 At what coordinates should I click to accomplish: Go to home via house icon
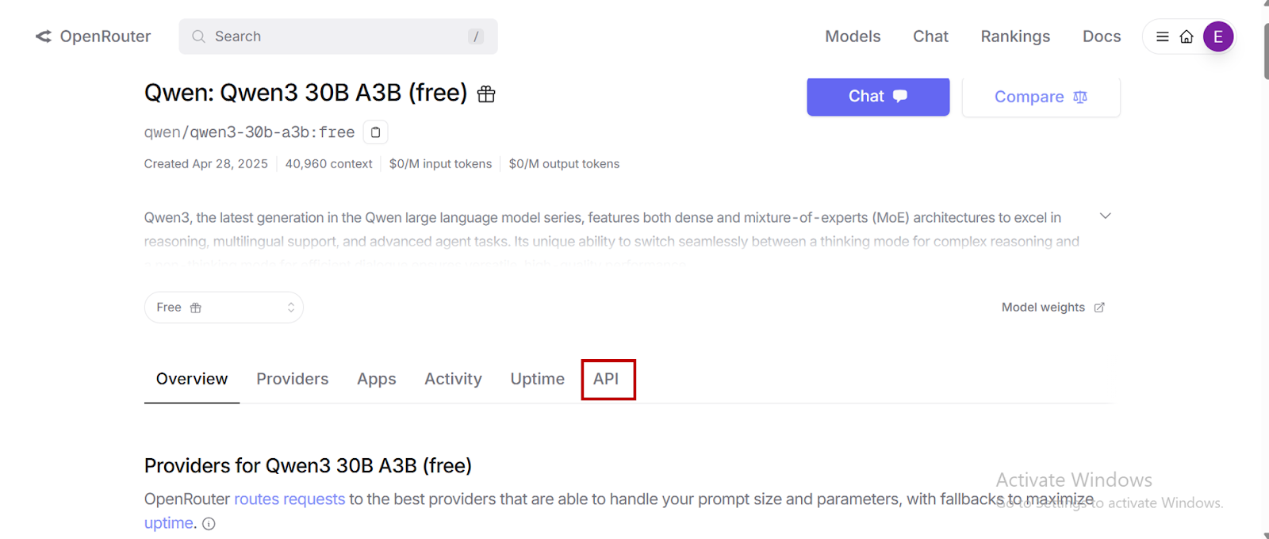pos(1187,36)
